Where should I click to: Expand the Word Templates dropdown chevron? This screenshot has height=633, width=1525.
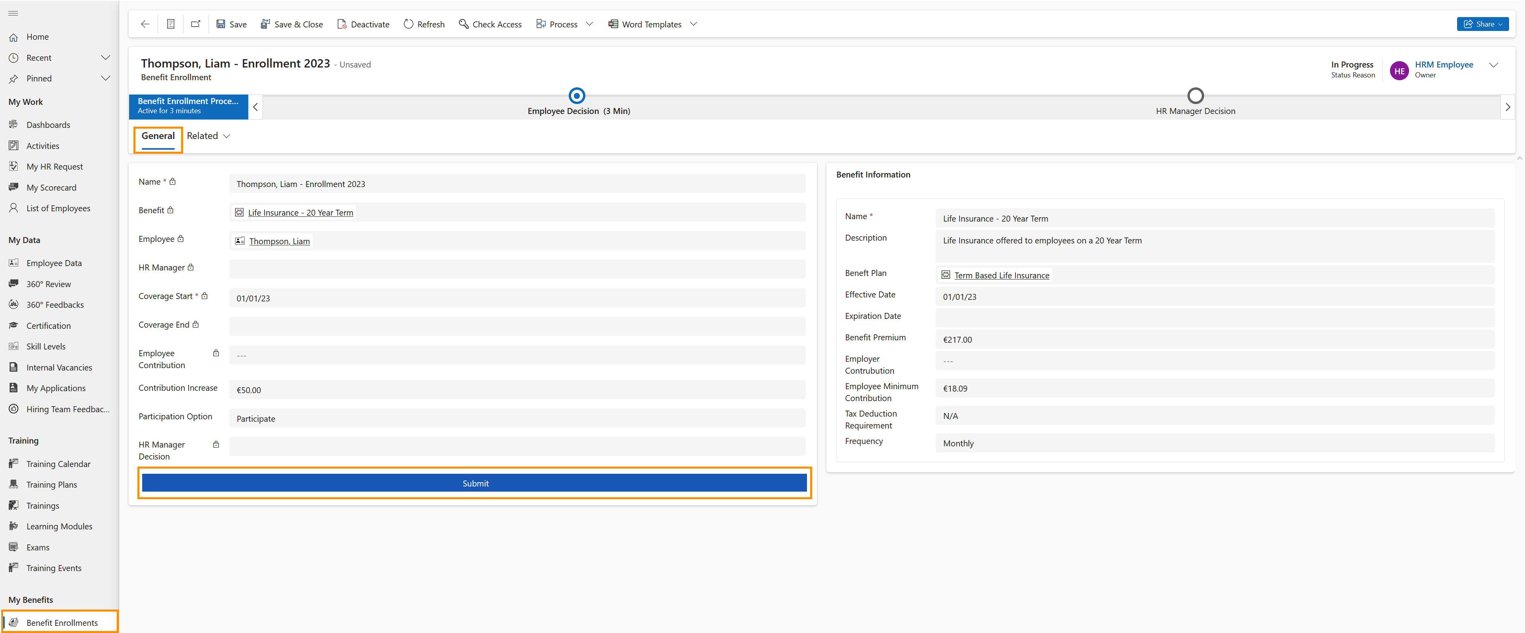693,24
